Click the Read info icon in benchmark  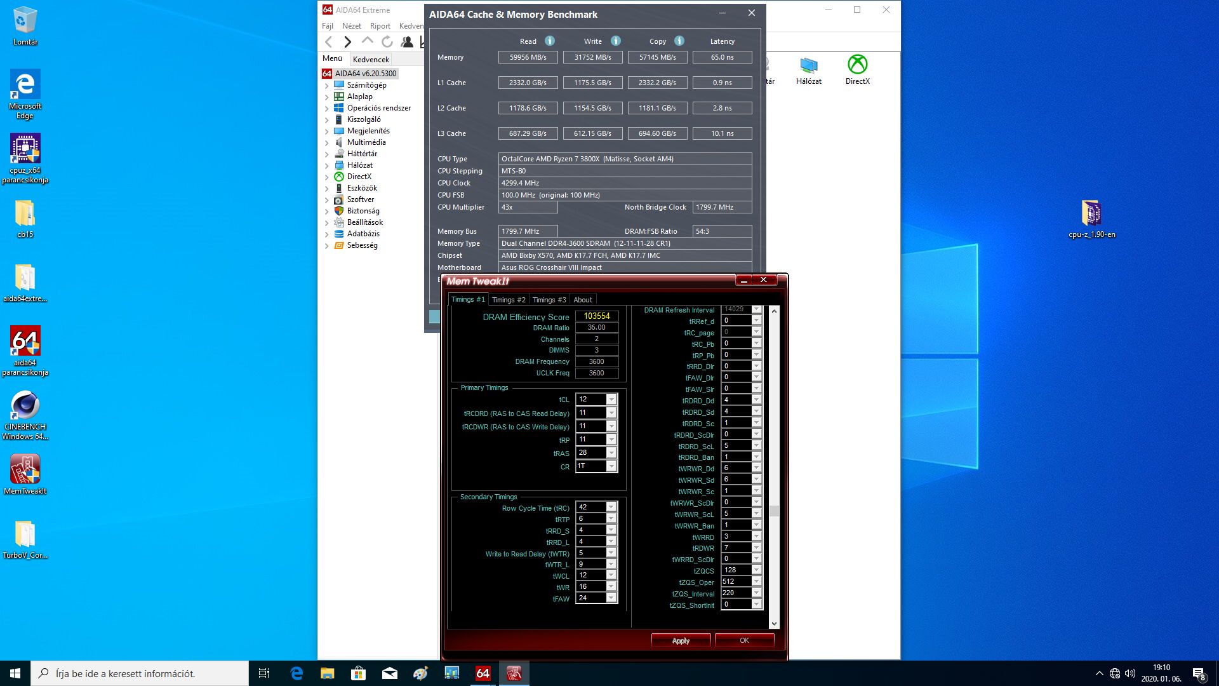550,41
